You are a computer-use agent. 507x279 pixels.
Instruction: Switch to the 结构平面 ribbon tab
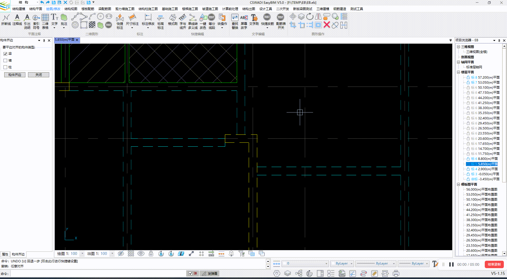click(36, 9)
